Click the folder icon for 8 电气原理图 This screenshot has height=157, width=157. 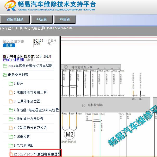coord(11,145)
